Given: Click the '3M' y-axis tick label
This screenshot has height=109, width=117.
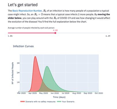Looking at the screenshot, I should 18,63.
